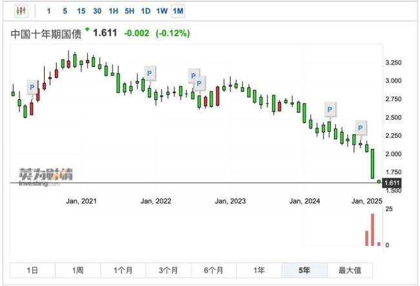Click the 2.000 price axis value
Image resolution: width=420 pixels, height=286 pixels.
coord(394,154)
